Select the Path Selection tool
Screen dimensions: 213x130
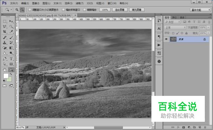coord(5,64)
